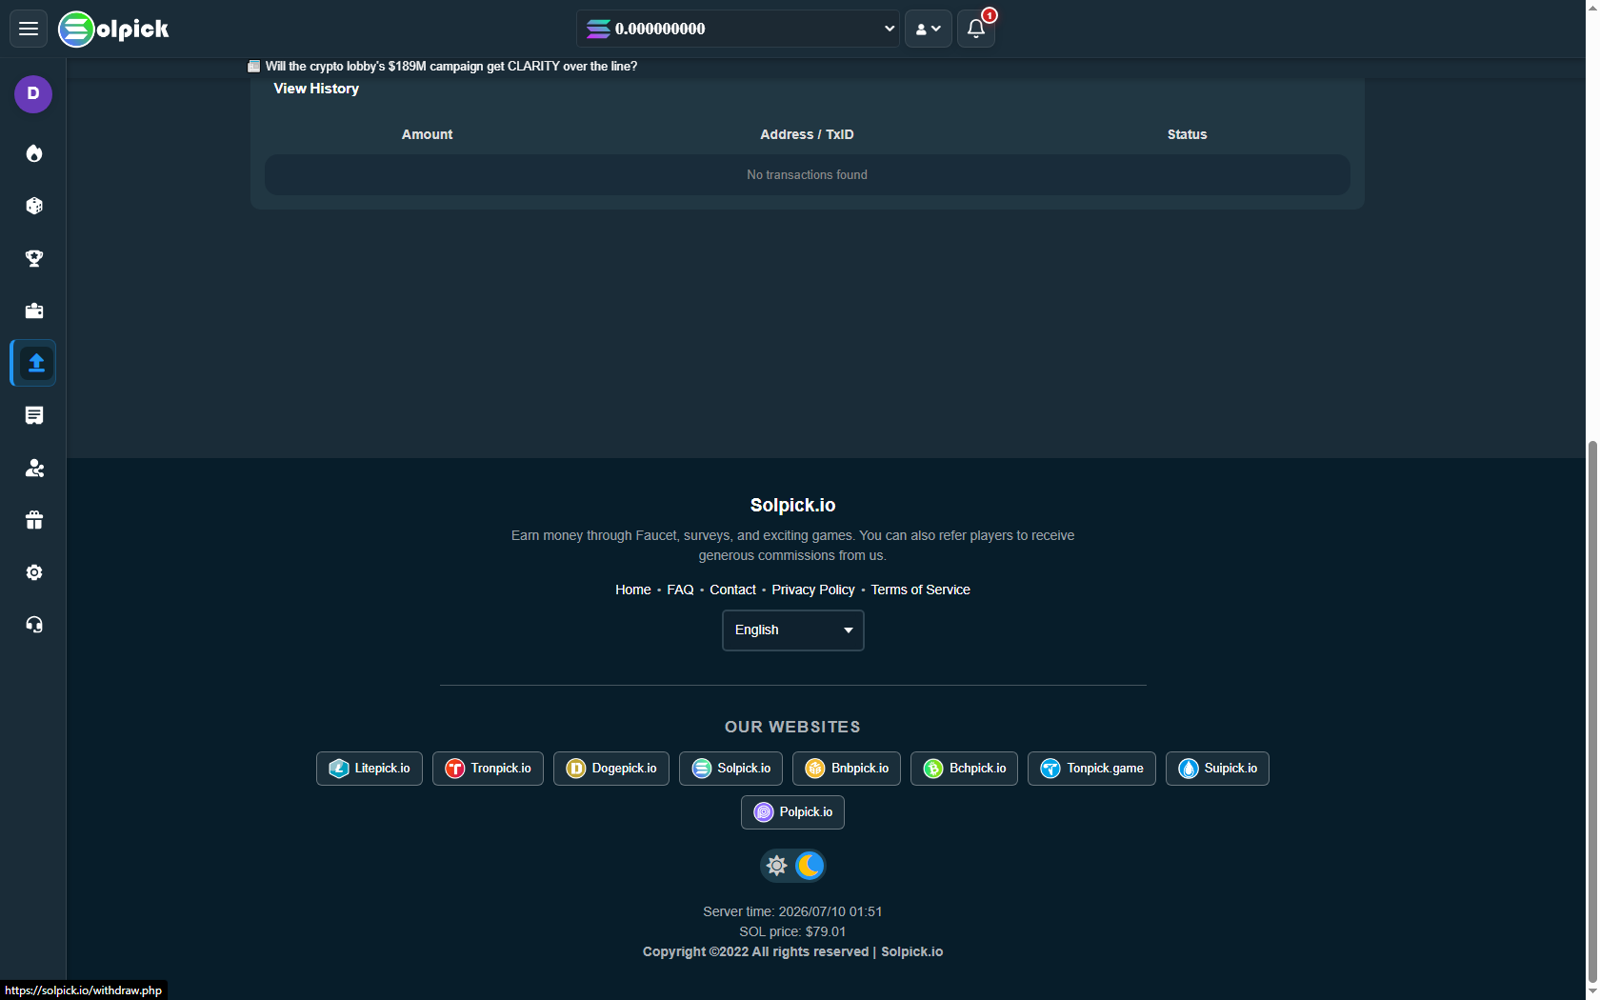
Task: Open the Contact footer link
Action: coord(732,590)
